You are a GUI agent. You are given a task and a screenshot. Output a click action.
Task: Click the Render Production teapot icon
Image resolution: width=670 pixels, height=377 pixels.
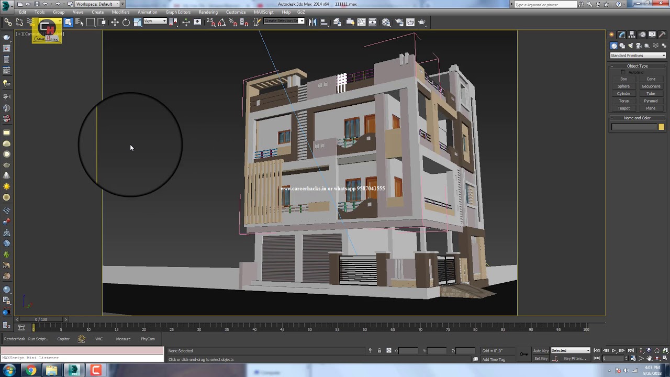422,22
